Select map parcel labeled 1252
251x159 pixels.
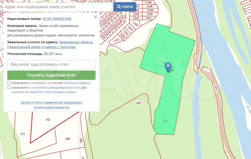pos(122,36)
